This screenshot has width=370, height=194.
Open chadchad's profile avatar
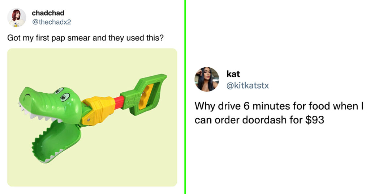click(x=17, y=18)
